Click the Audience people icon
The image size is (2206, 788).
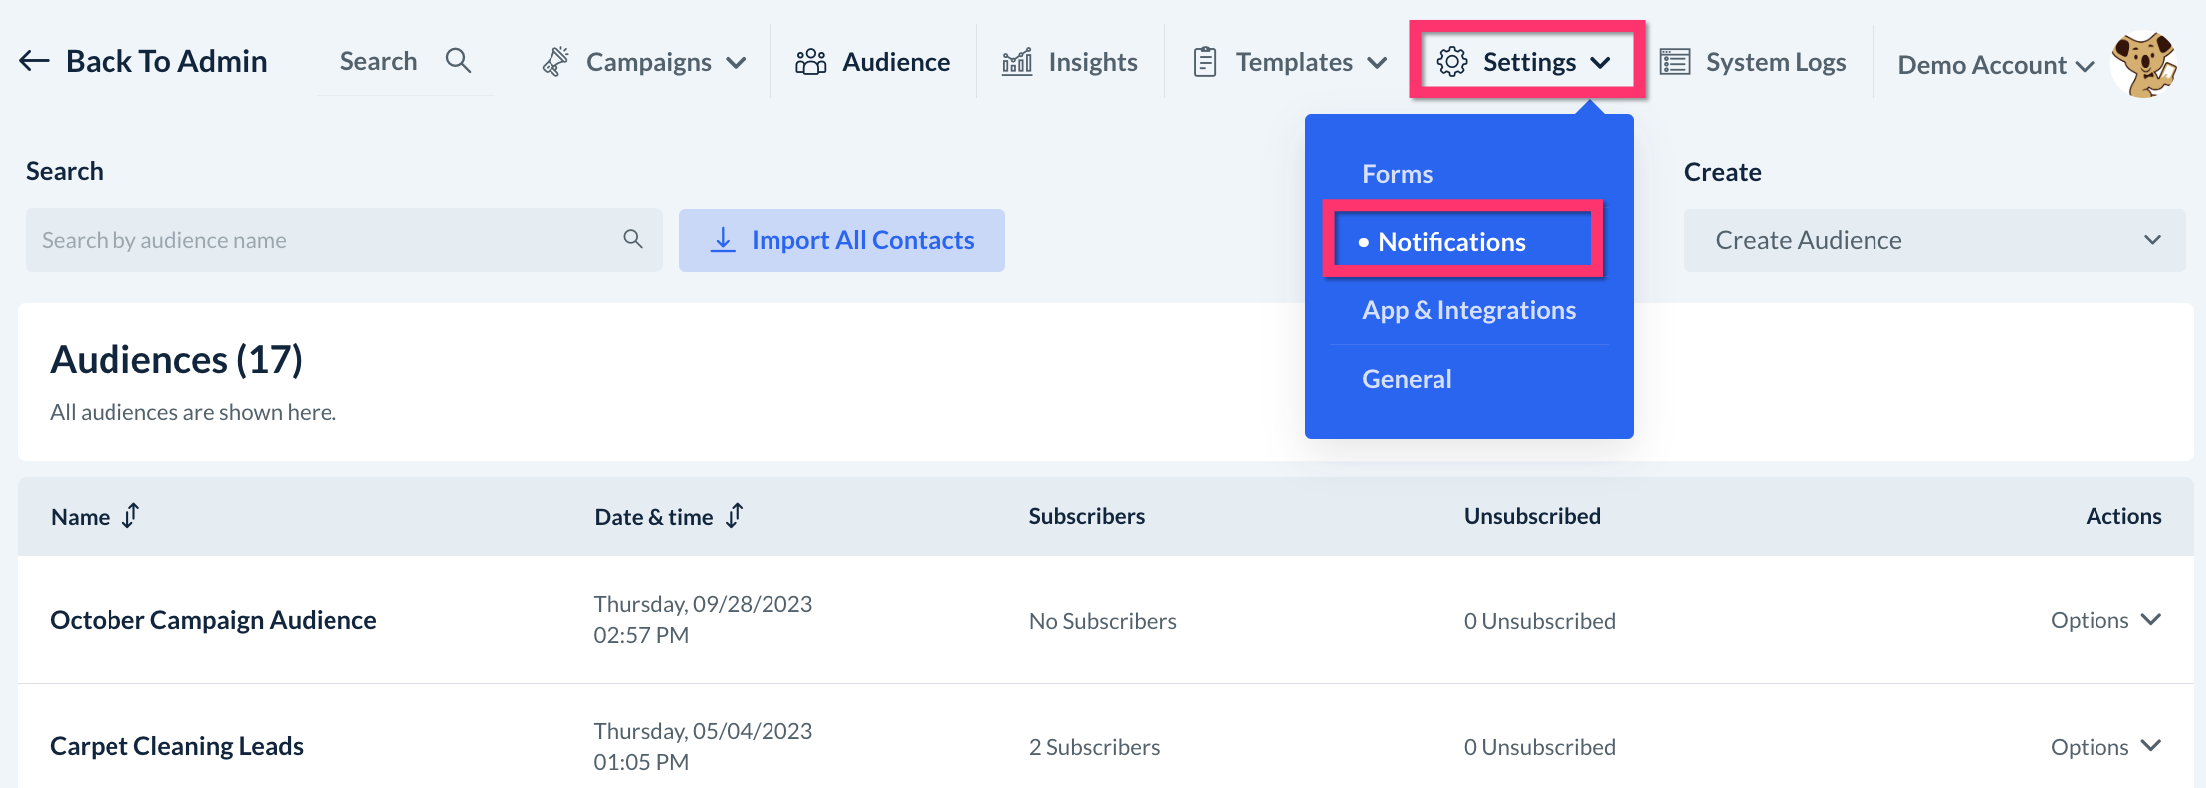810,62
